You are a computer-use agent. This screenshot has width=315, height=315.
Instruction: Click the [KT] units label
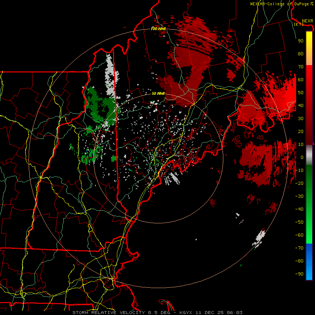(299, 24)
